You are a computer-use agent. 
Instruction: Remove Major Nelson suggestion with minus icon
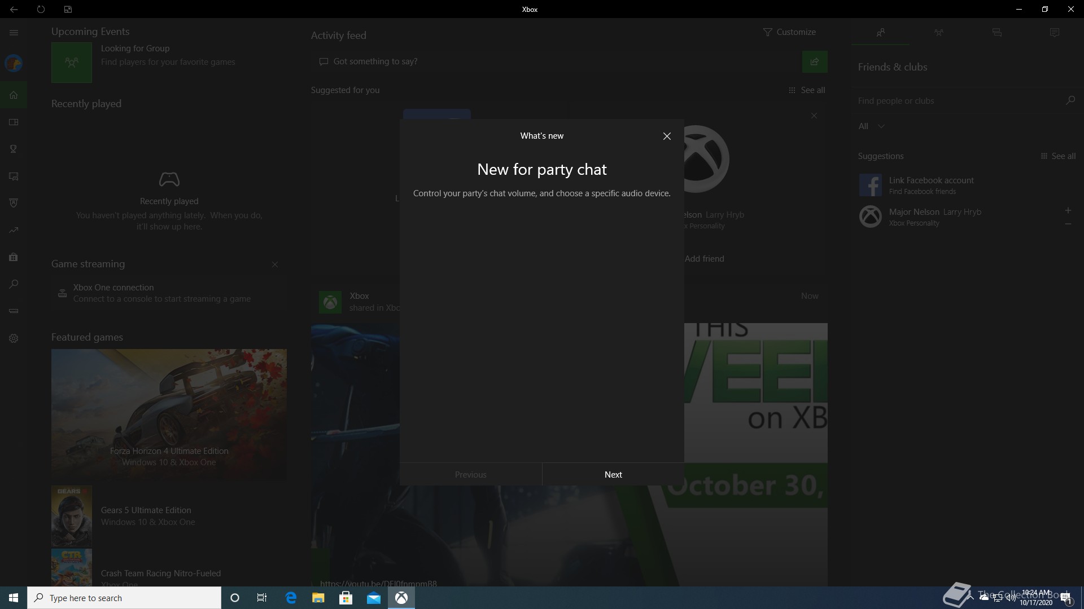click(1068, 224)
